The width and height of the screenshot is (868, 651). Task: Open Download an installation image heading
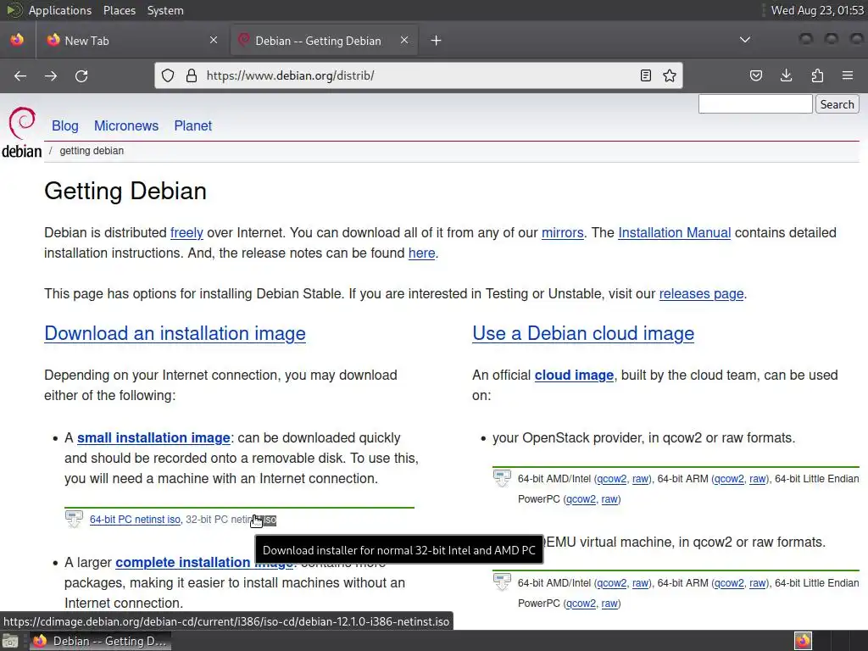175,333
